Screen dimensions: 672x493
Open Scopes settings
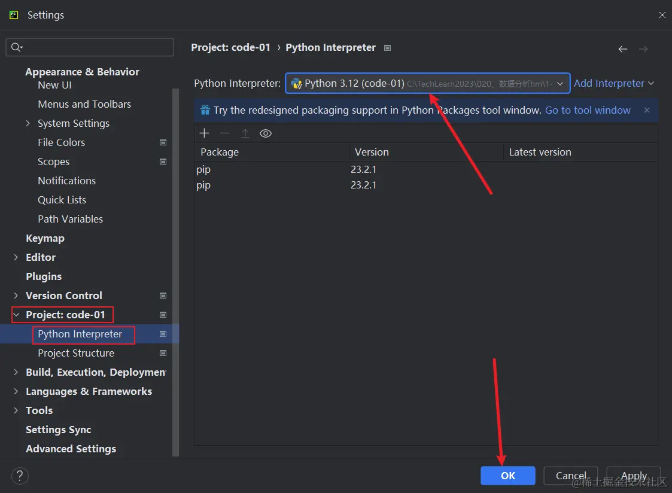pyautogui.click(x=54, y=162)
